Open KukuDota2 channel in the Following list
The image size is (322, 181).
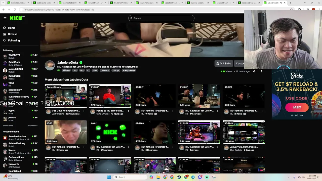pyautogui.click(x=20, y=77)
